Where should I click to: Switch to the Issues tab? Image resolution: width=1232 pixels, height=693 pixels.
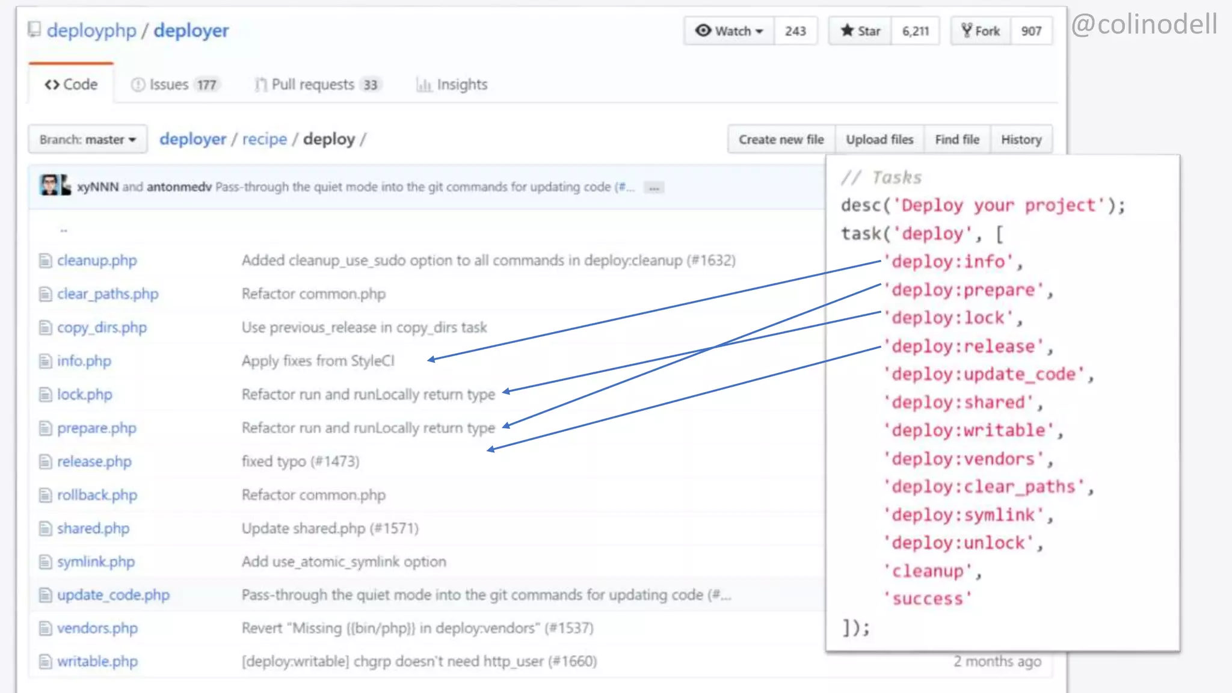pyautogui.click(x=174, y=85)
